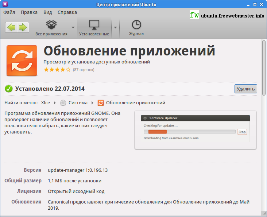Screen dimensions: 267x217
Task: Click the Система gear icon in menu path
Action: click(x=63, y=103)
